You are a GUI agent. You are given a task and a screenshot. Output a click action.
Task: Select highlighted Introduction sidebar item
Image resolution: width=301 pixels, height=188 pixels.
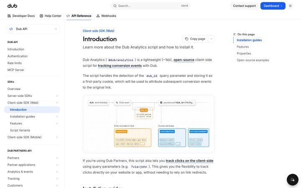coord(32,110)
